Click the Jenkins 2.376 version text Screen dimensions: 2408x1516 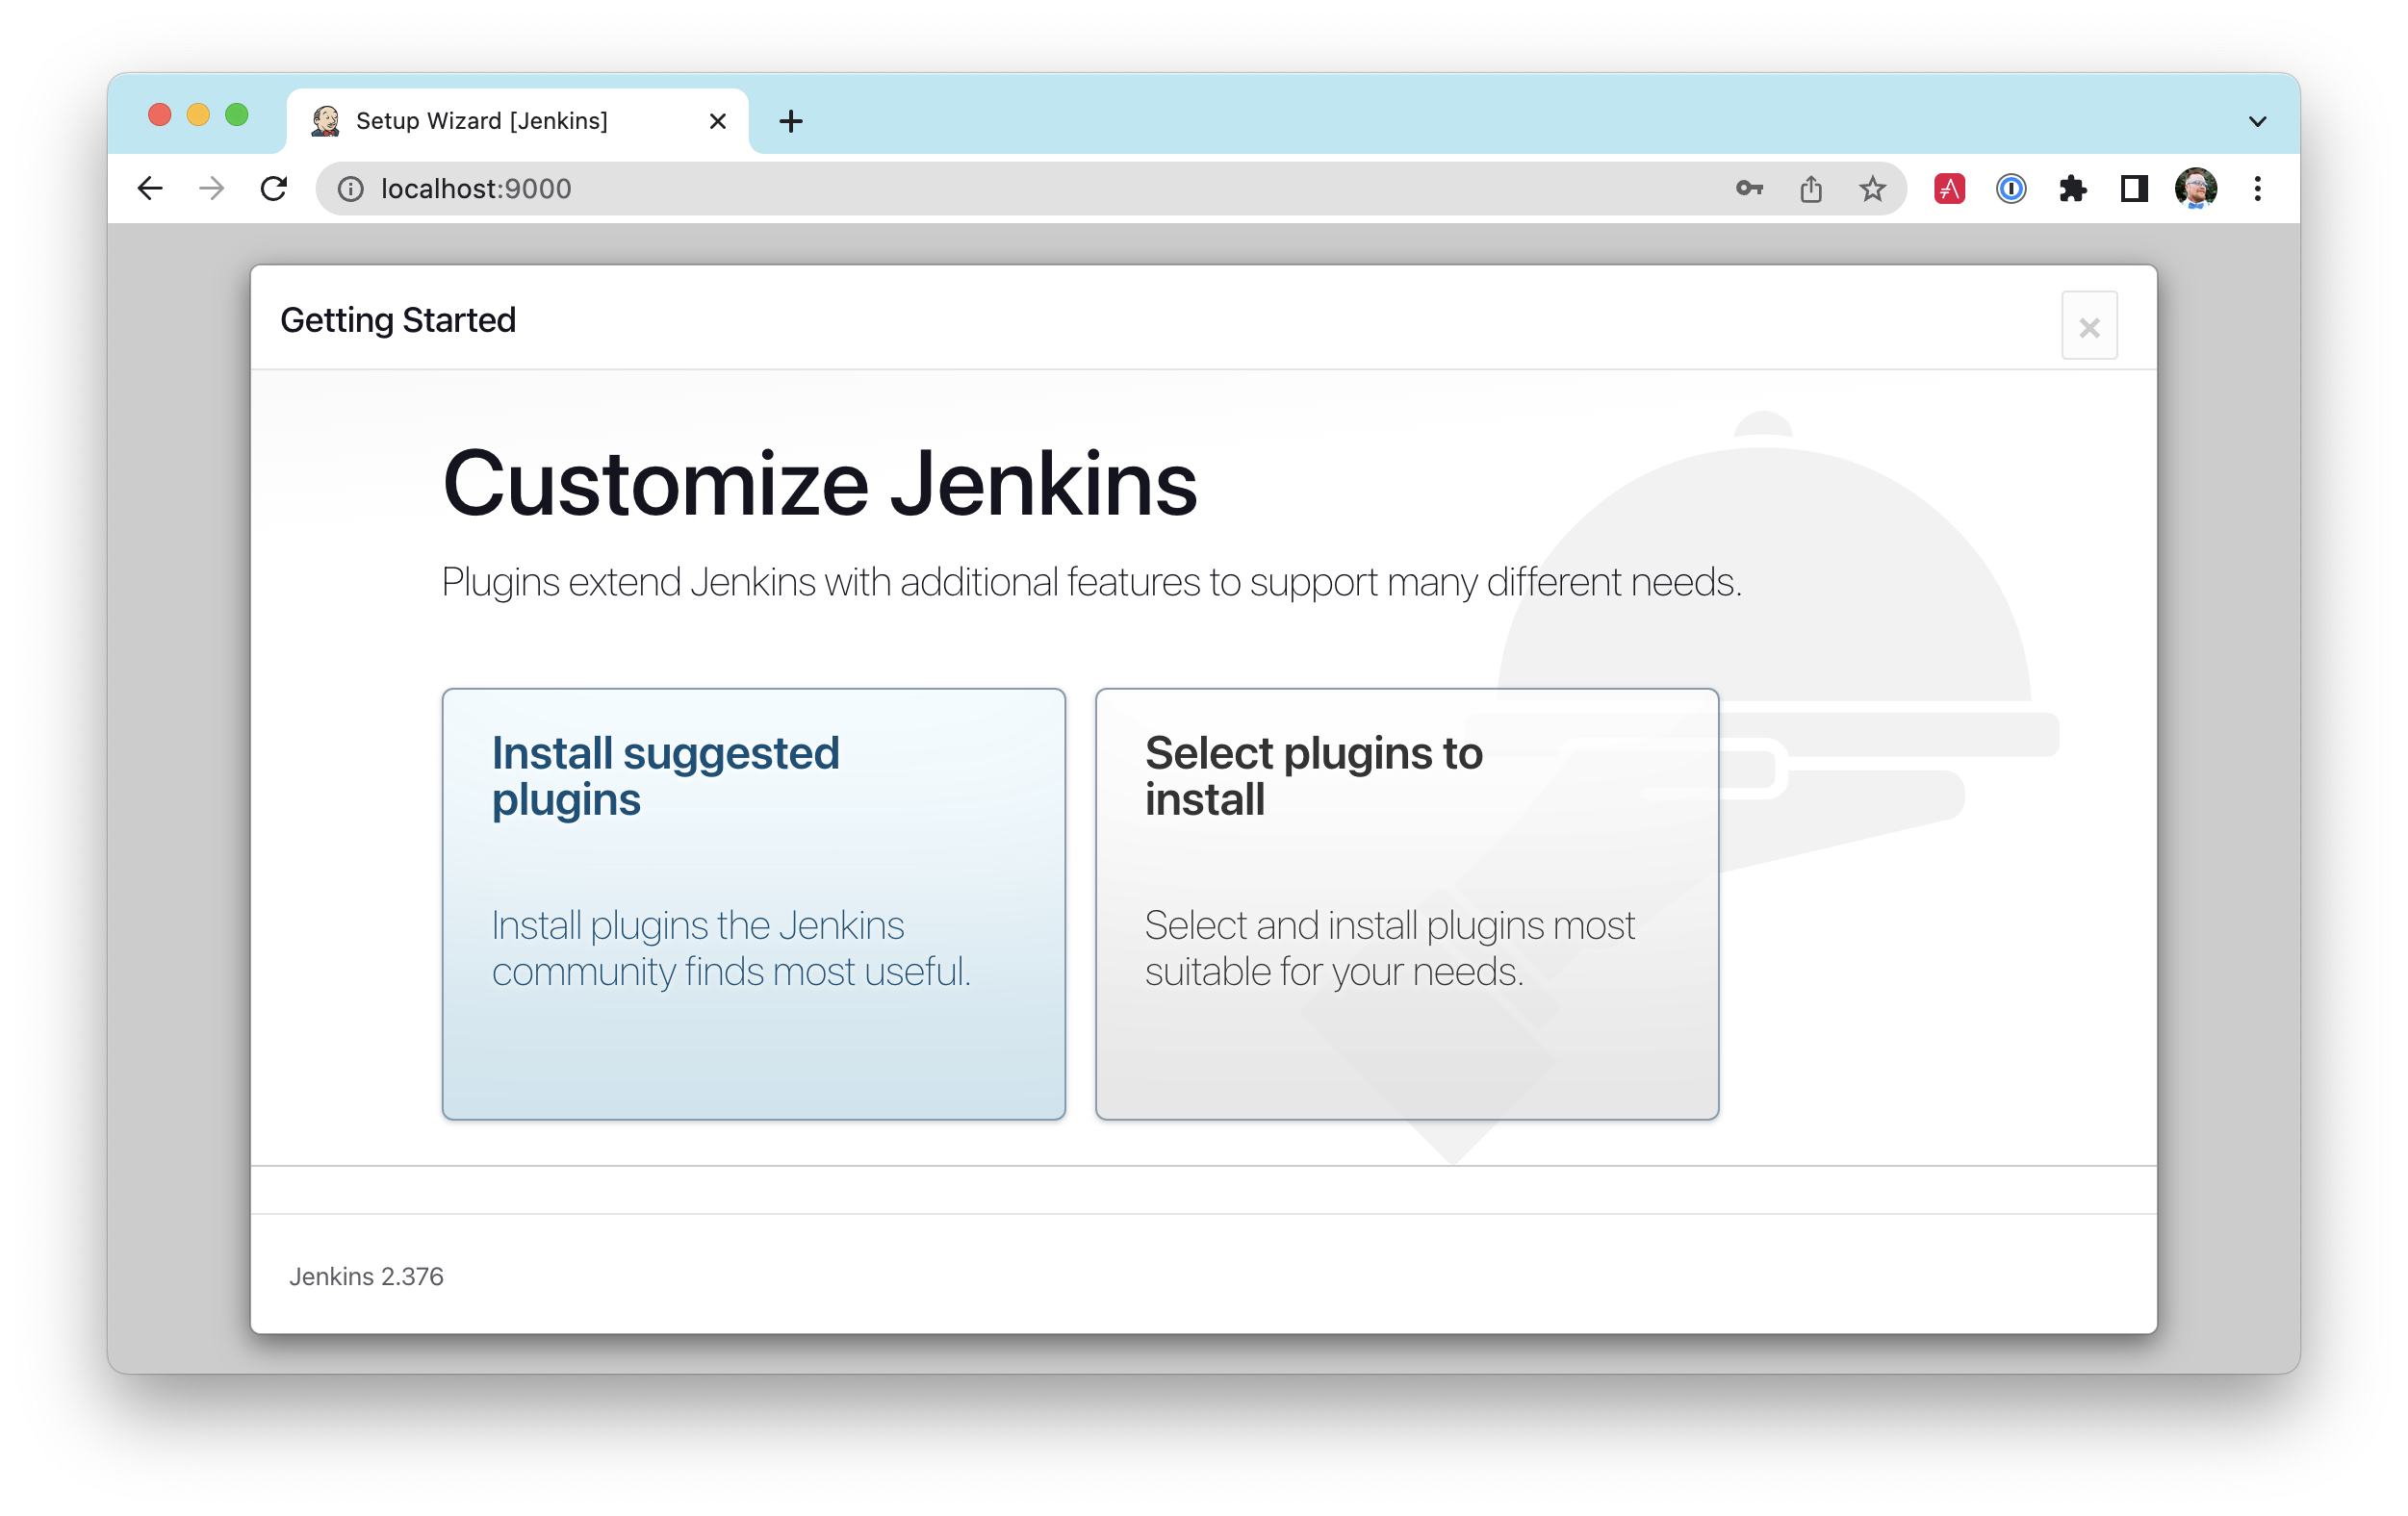(366, 1276)
